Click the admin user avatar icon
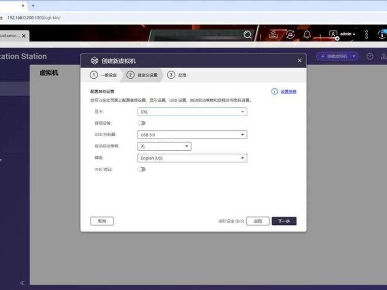The width and height of the screenshot is (387, 290). point(333,34)
